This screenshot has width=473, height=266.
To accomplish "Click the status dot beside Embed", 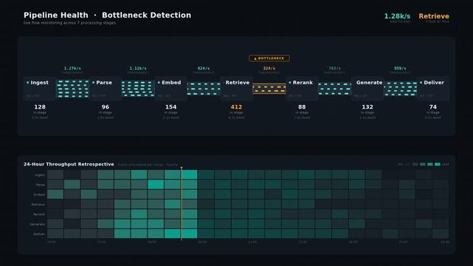I will (159, 83).
